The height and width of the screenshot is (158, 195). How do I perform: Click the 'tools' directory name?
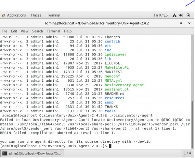pos(110,111)
